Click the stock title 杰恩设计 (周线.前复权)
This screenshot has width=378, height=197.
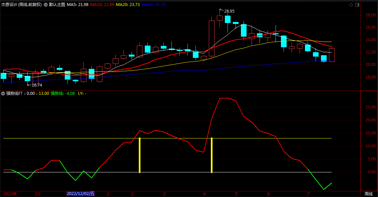click(21, 5)
